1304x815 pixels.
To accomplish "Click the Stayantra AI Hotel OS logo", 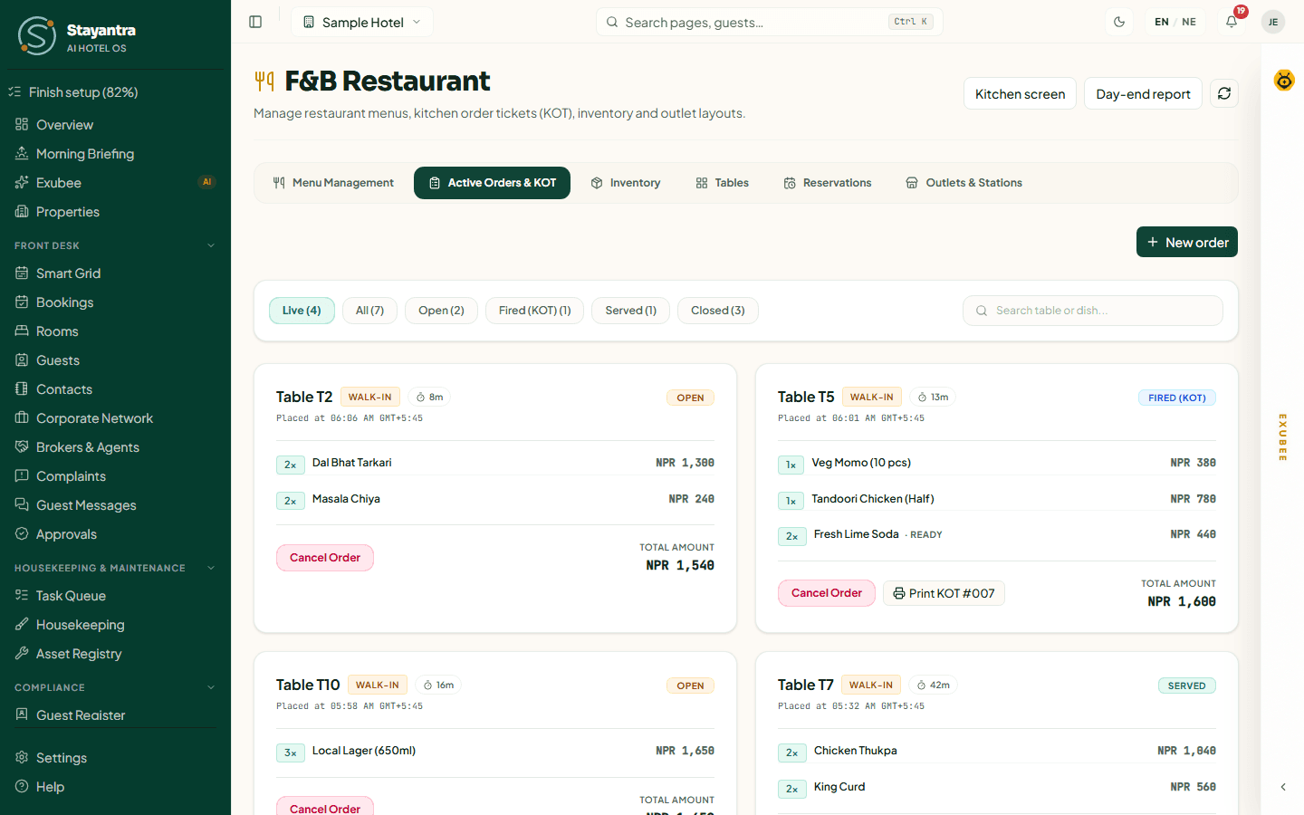I will [77, 35].
